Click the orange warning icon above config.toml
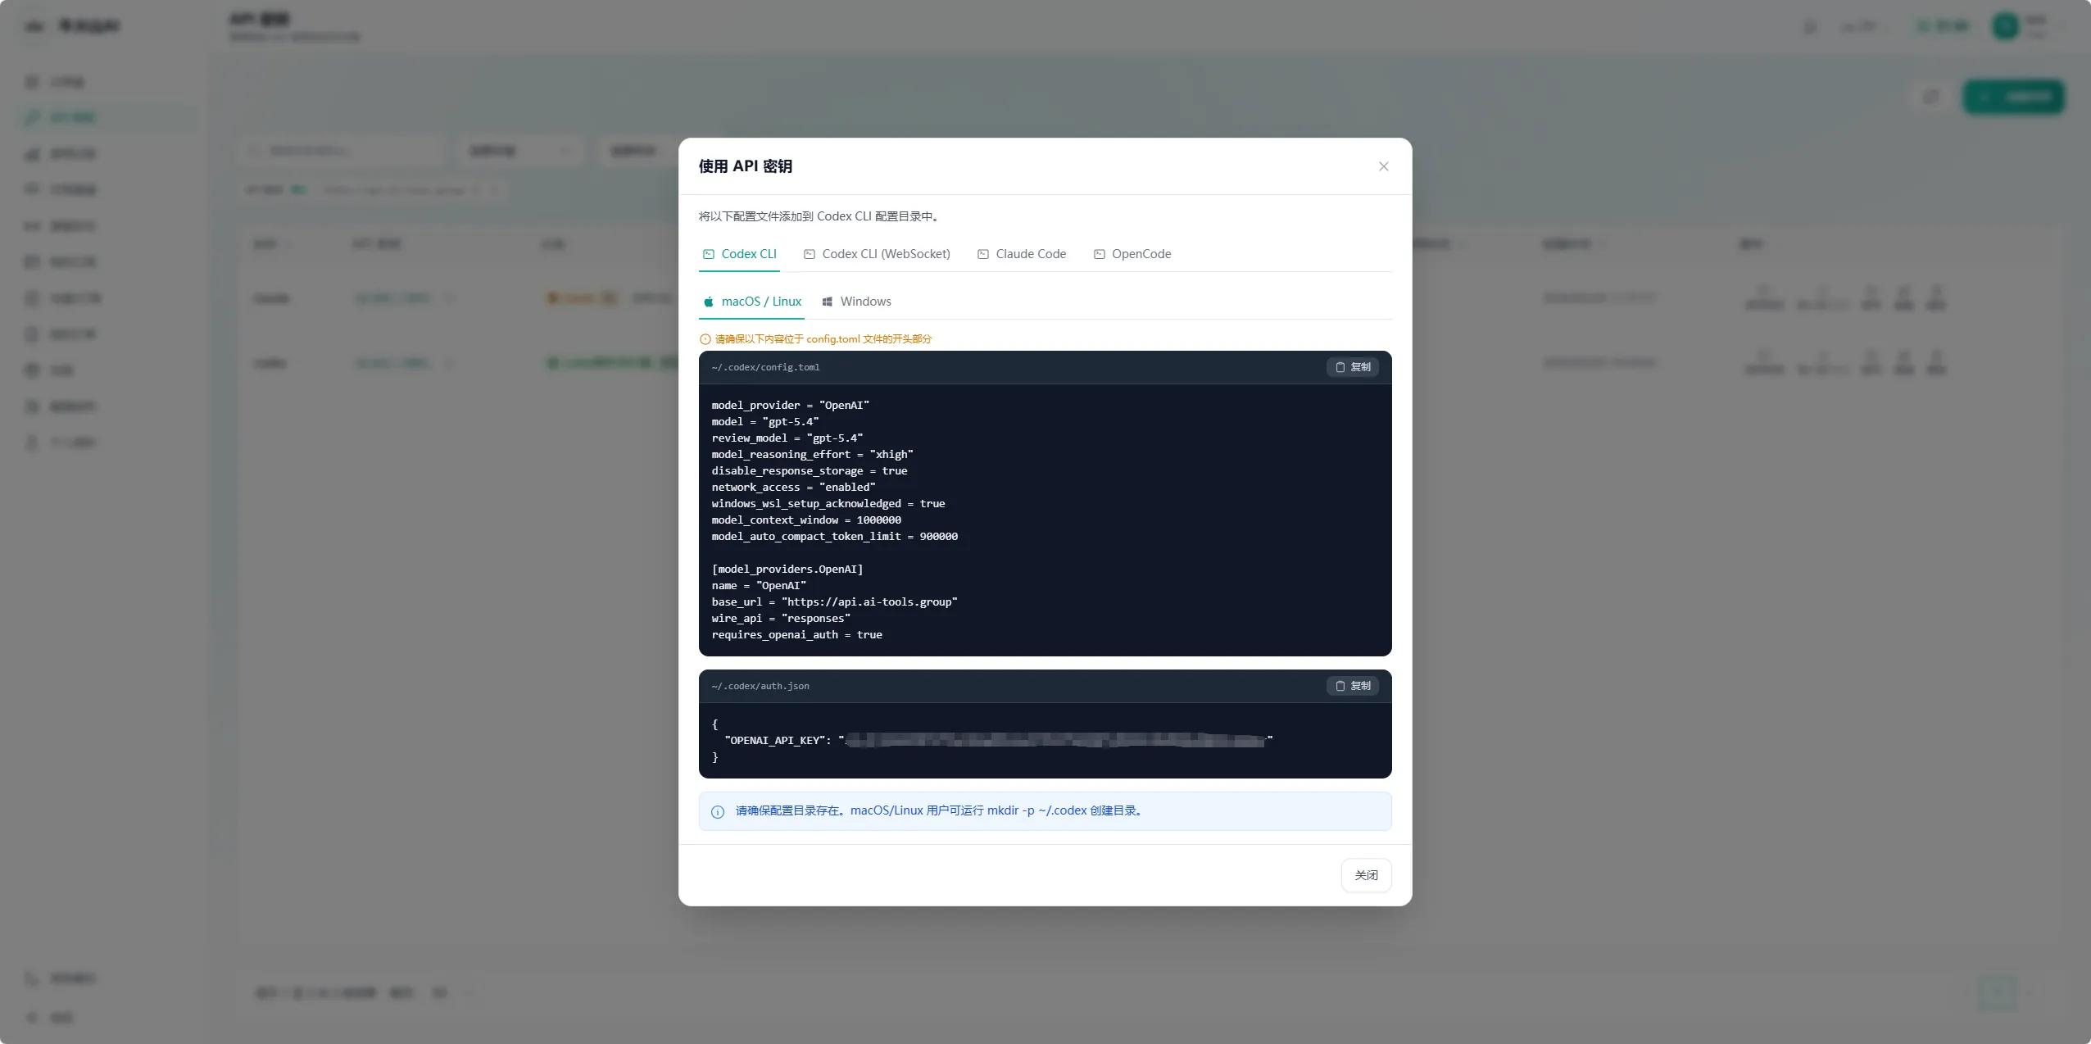The width and height of the screenshot is (2091, 1044). tap(705, 339)
